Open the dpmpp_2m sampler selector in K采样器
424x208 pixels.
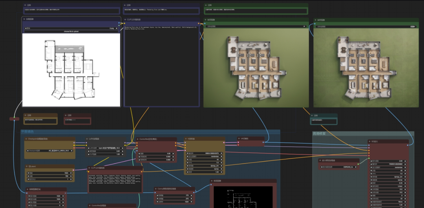205,166
